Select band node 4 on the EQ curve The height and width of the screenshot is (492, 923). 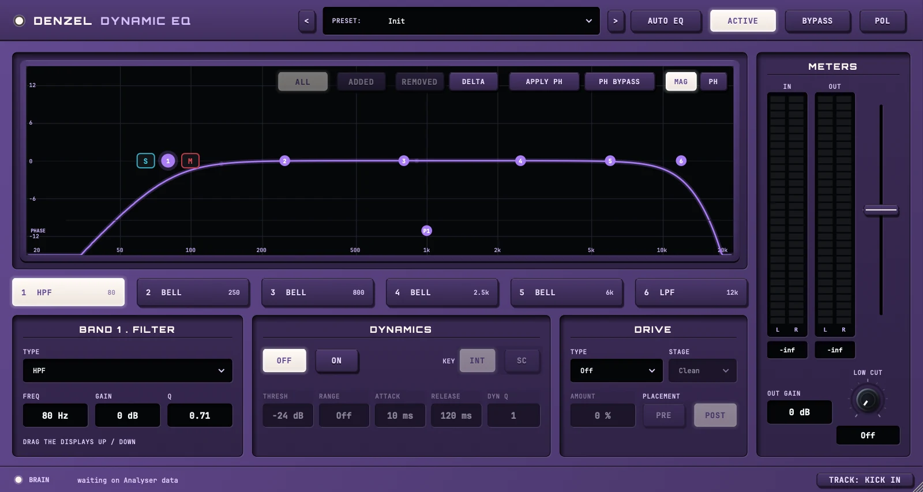point(520,161)
